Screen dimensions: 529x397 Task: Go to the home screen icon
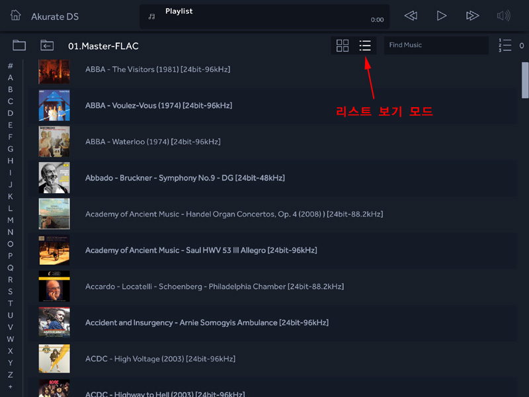click(x=15, y=15)
